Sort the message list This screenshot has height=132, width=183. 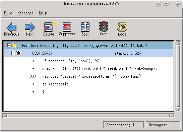point(85,29)
